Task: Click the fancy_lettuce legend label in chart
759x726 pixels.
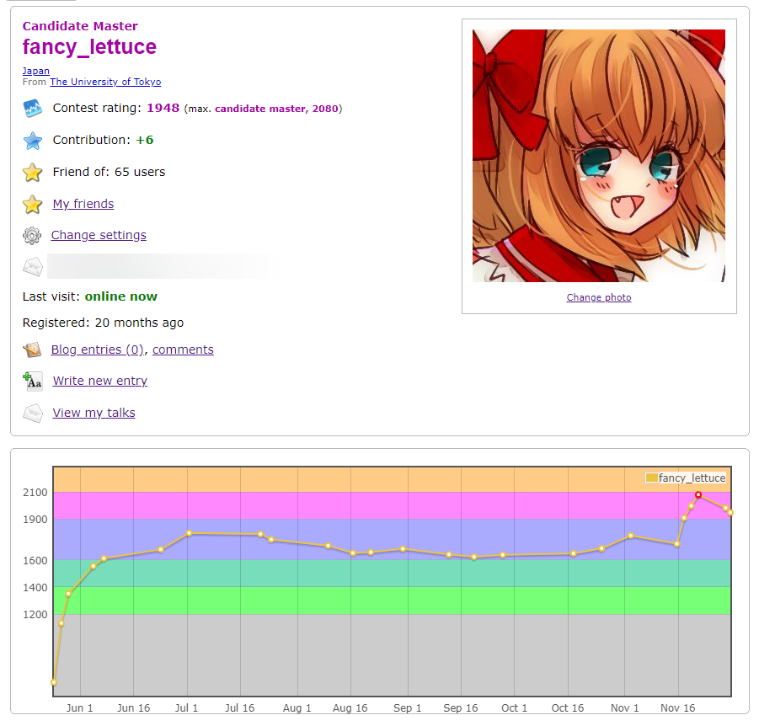Action: pos(692,478)
